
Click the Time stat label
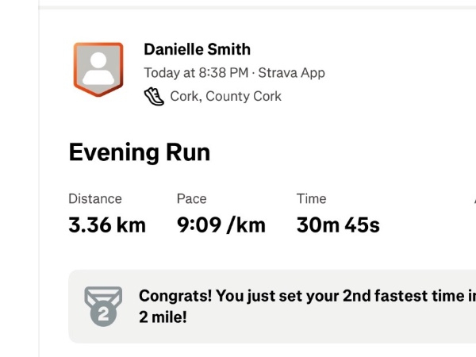point(311,199)
